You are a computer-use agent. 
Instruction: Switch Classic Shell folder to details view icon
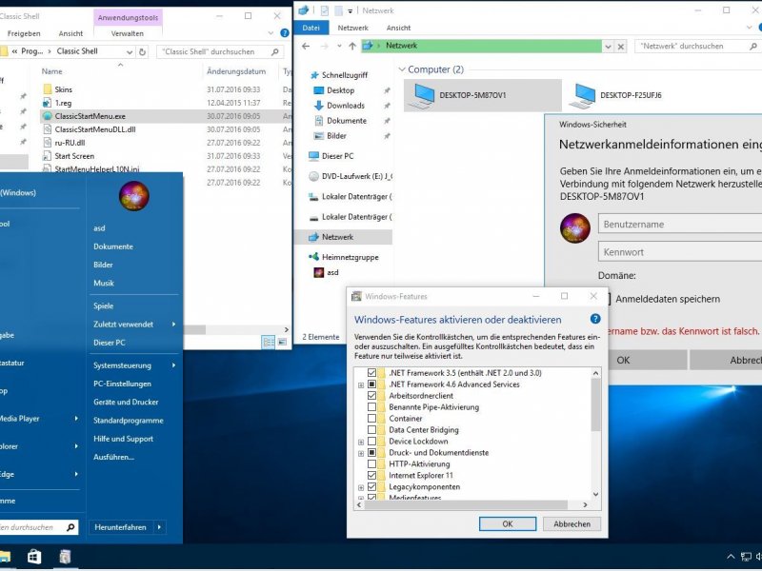pyautogui.click(x=269, y=342)
